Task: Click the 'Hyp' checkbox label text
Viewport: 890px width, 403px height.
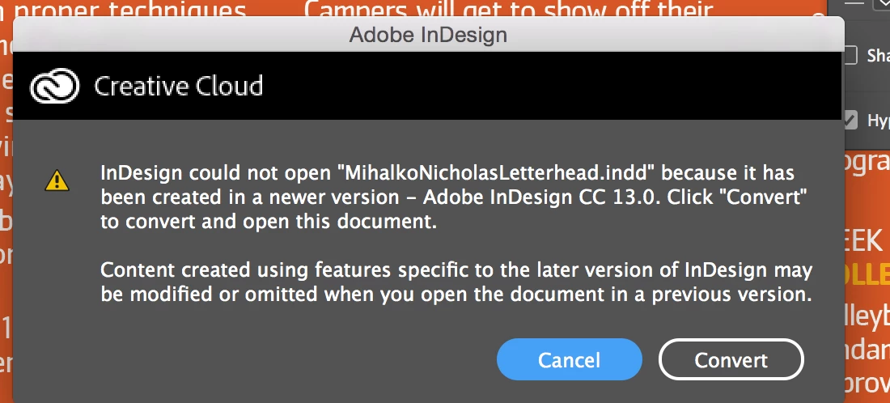Action: 879,121
